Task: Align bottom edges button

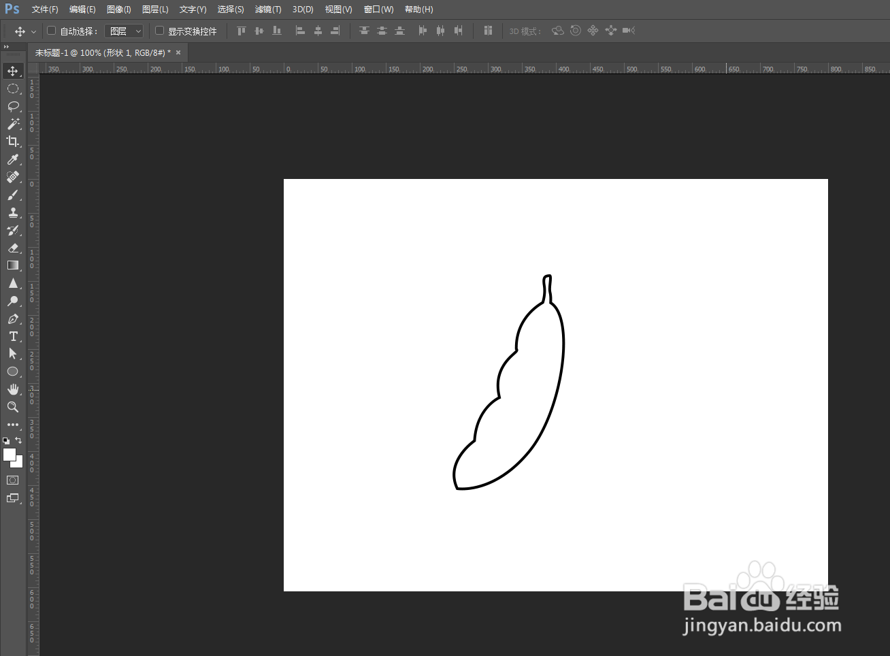Action: (277, 31)
